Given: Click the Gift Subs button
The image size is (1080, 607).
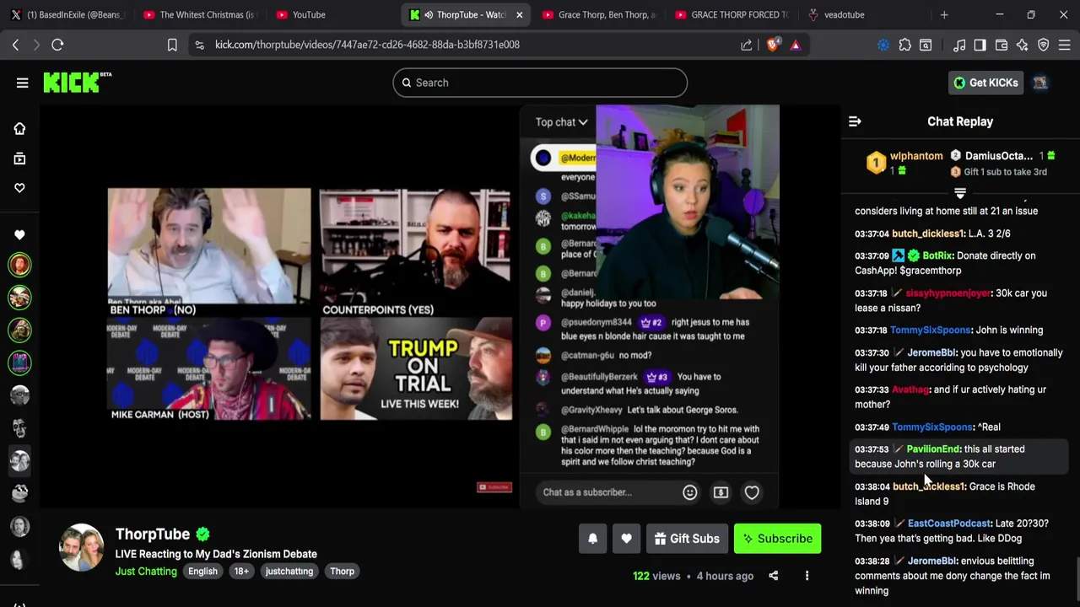Looking at the screenshot, I should 686,539.
